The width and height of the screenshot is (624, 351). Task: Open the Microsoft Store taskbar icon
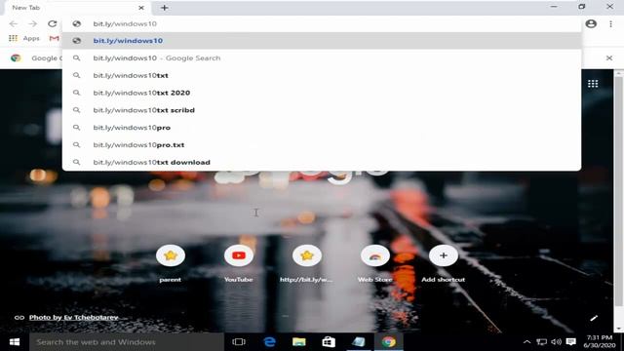coord(329,342)
